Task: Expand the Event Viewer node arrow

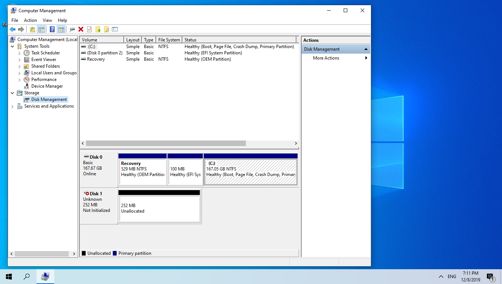Action: (20, 60)
